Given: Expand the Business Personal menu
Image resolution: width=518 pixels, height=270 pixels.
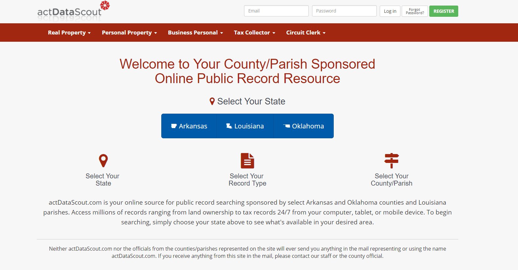Looking at the screenshot, I should pos(195,33).
